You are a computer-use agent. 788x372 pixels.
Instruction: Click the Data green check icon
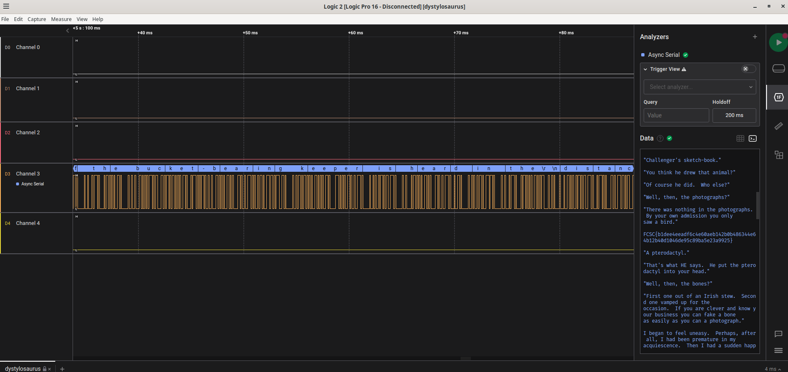(669, 138)
